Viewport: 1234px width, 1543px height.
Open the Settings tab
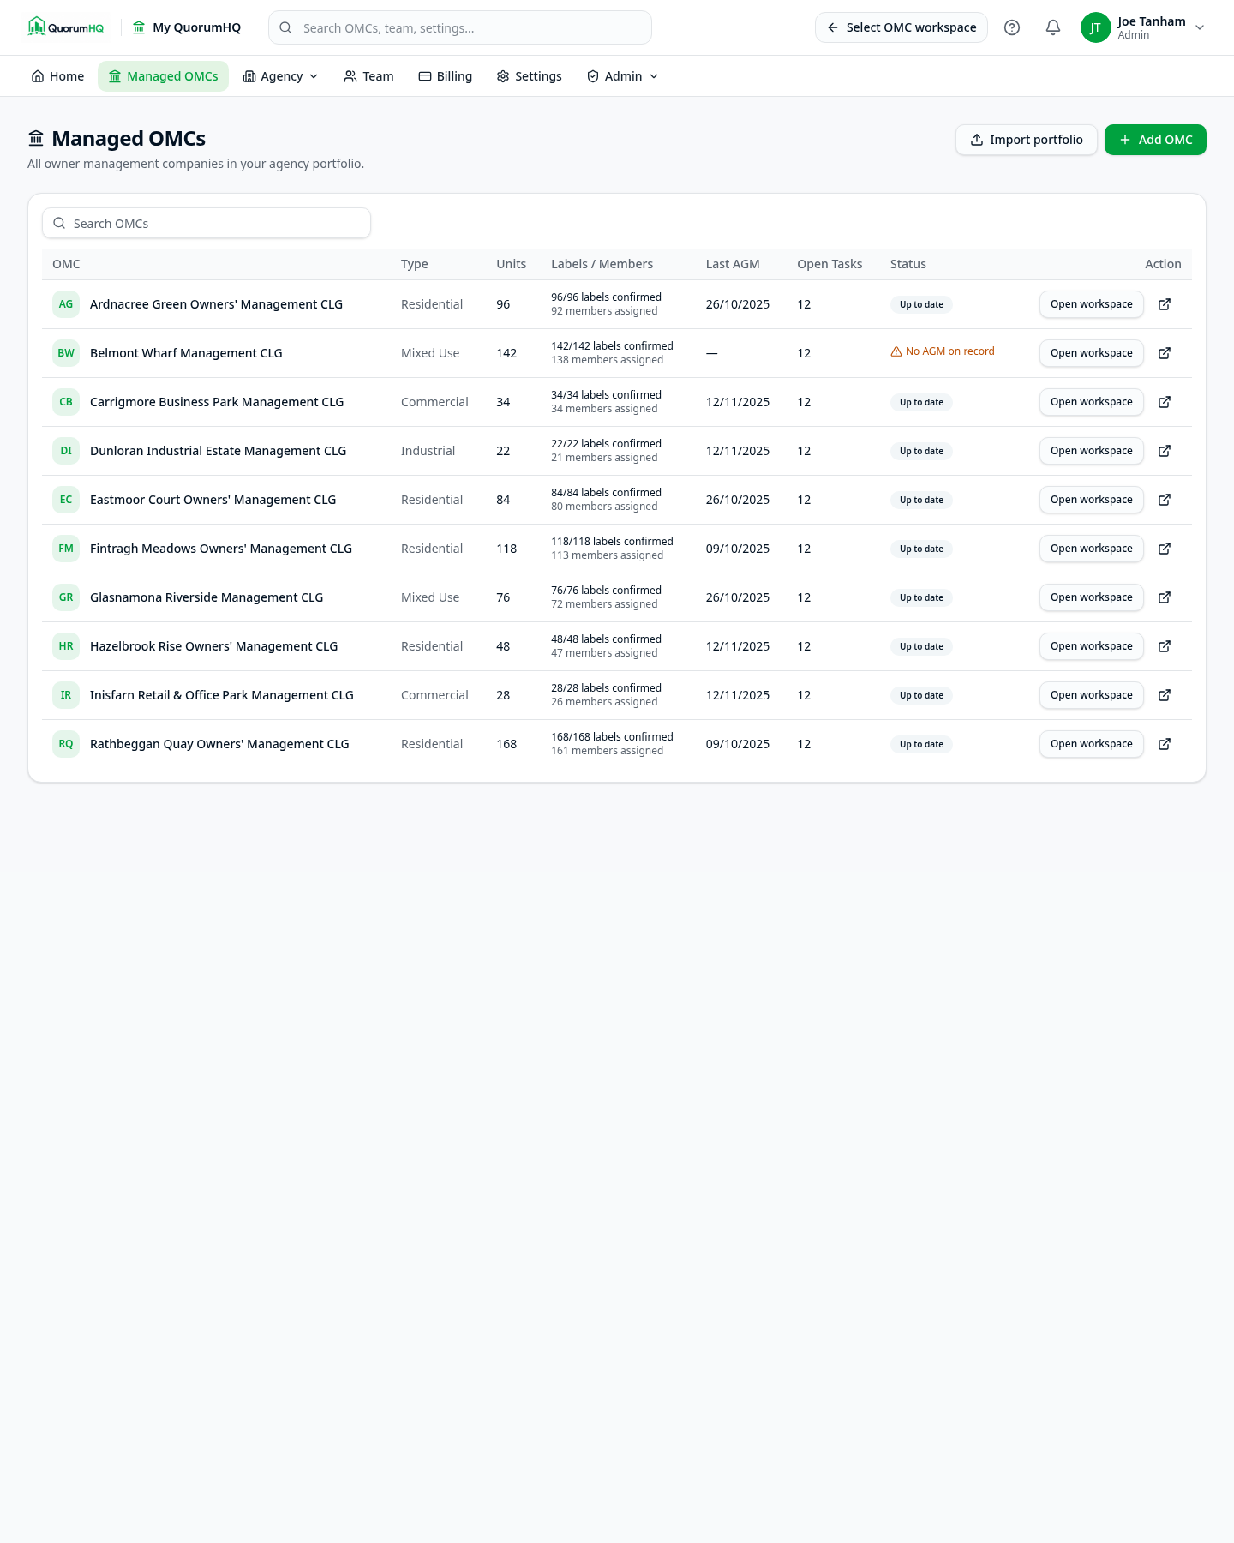(x=529, y=76)
